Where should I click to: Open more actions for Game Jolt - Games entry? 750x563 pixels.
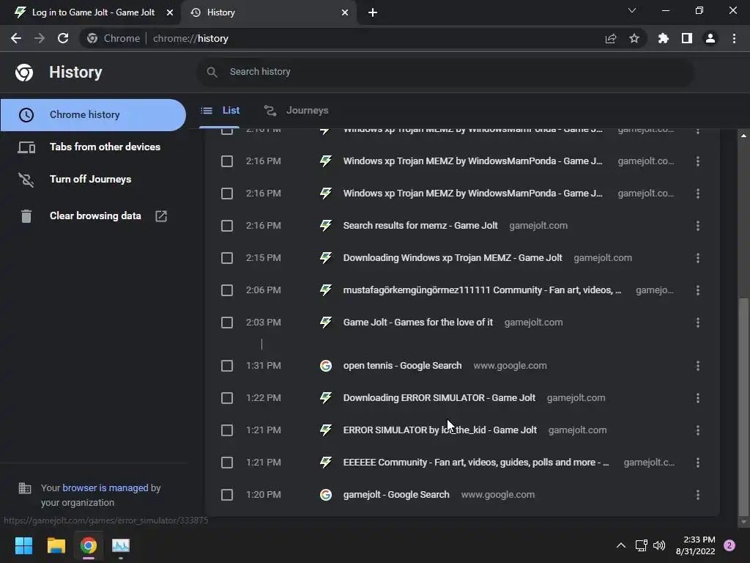click(x=698, y=323)
